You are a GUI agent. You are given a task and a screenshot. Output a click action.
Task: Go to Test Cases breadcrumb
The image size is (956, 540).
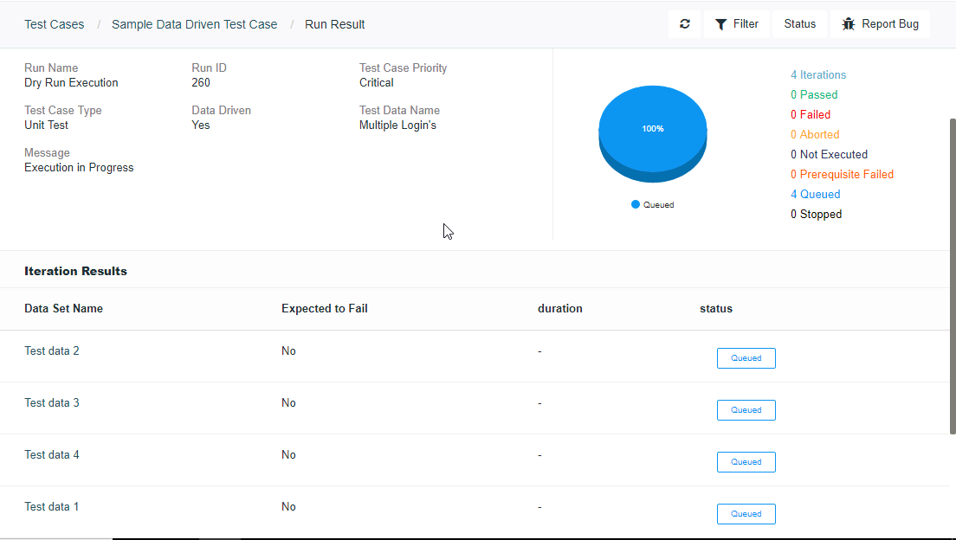coord(55,24)
